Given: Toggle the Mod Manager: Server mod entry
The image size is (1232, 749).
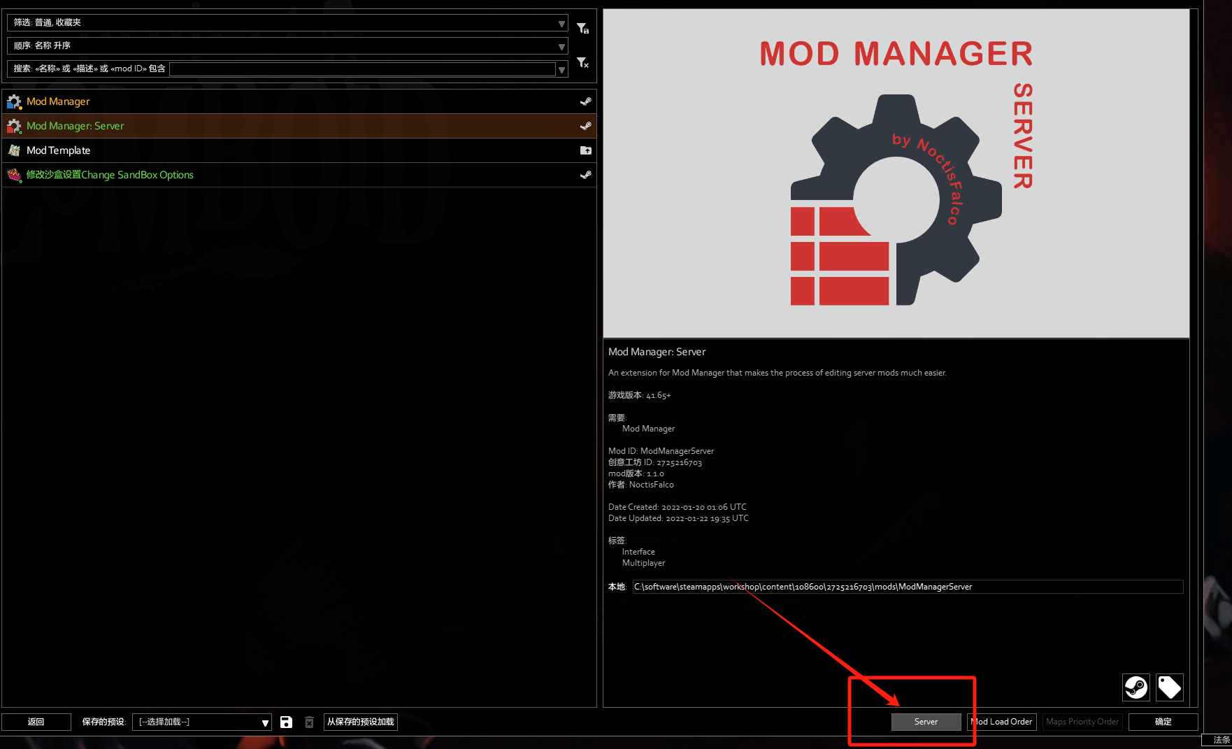Looking at the screenshot, I should pyautogui.click(x=299, y=126).
